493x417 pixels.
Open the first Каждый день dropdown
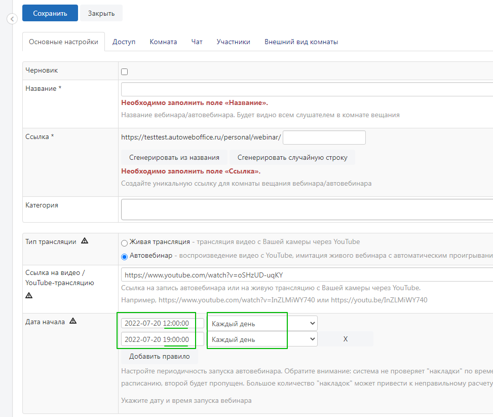coord(263,324)
